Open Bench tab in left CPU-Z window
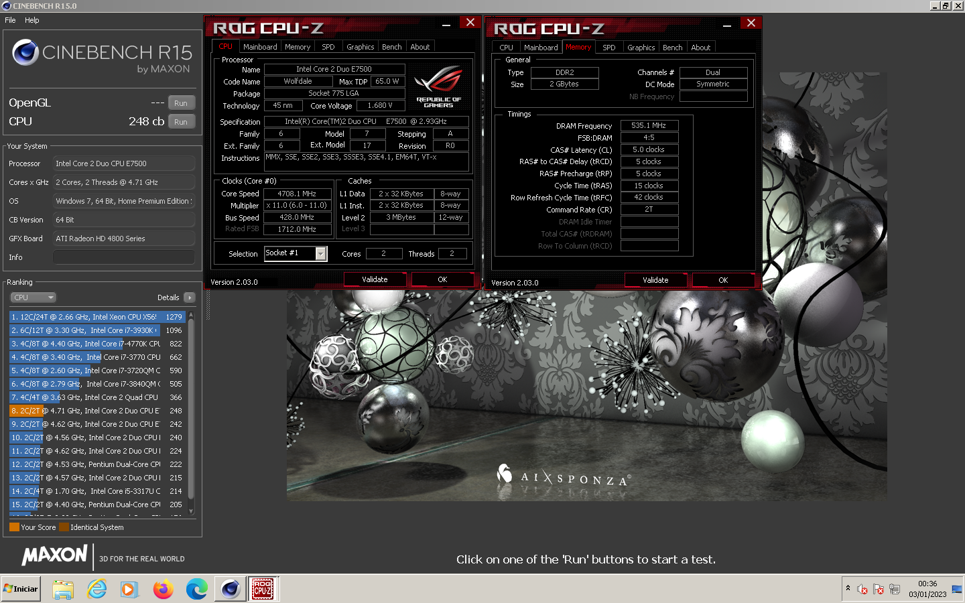 (x=392, y=47)
